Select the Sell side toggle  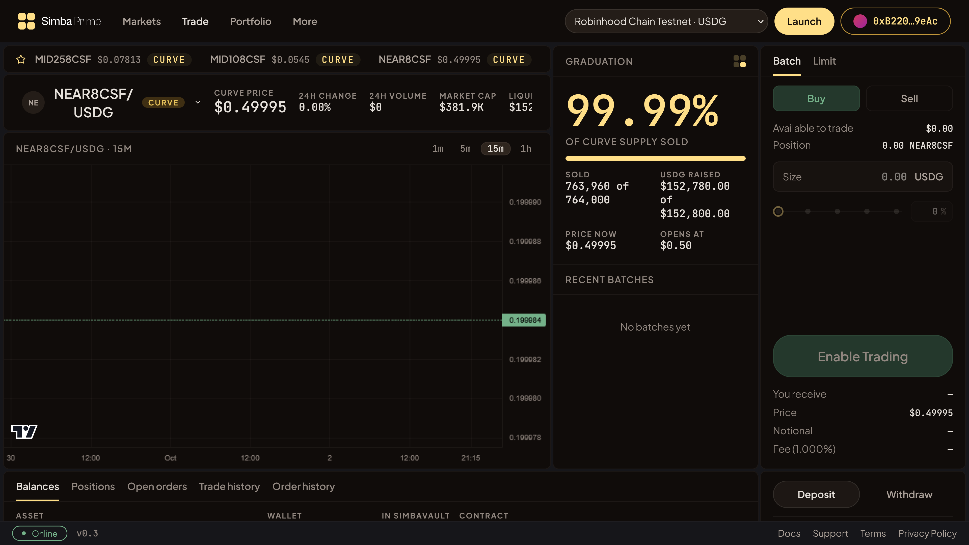909,99
